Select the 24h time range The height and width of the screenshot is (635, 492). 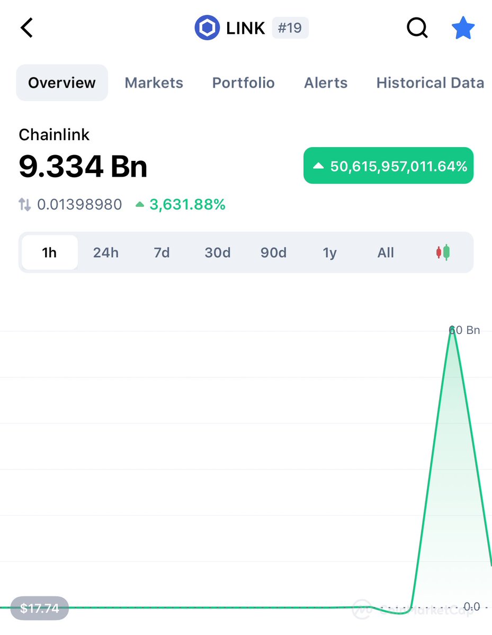(x=106, y=252)
